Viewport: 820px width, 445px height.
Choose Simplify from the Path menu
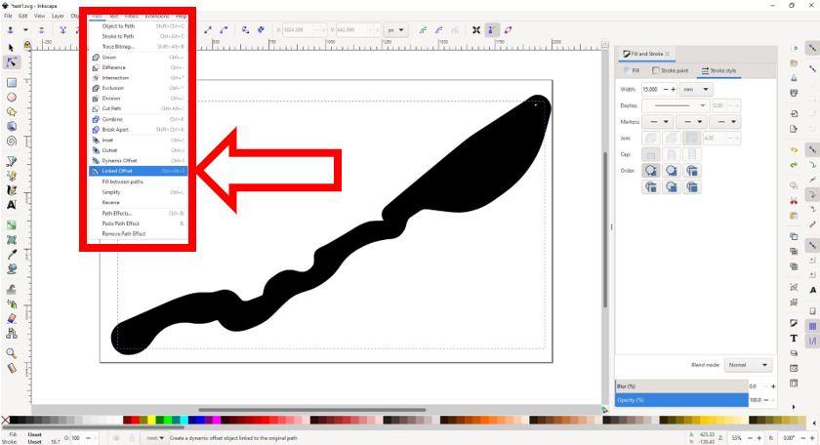[x=138, y=192]
